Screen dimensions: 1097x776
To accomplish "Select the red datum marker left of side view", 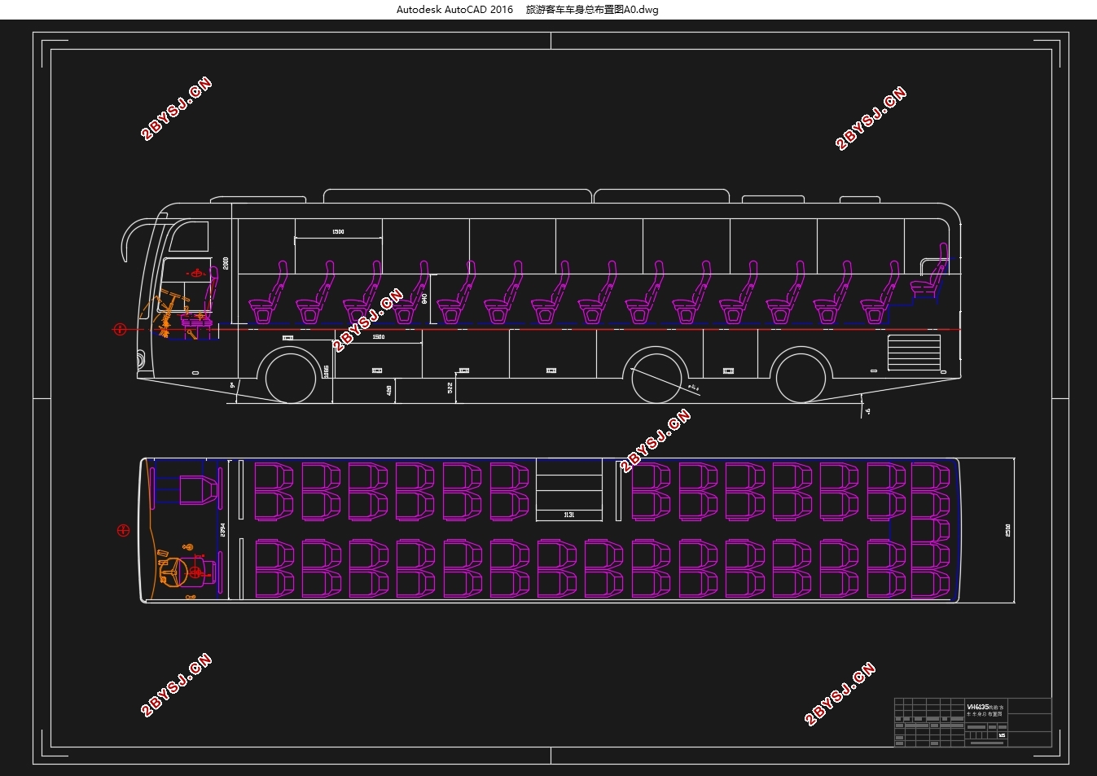I will point(120,329).
